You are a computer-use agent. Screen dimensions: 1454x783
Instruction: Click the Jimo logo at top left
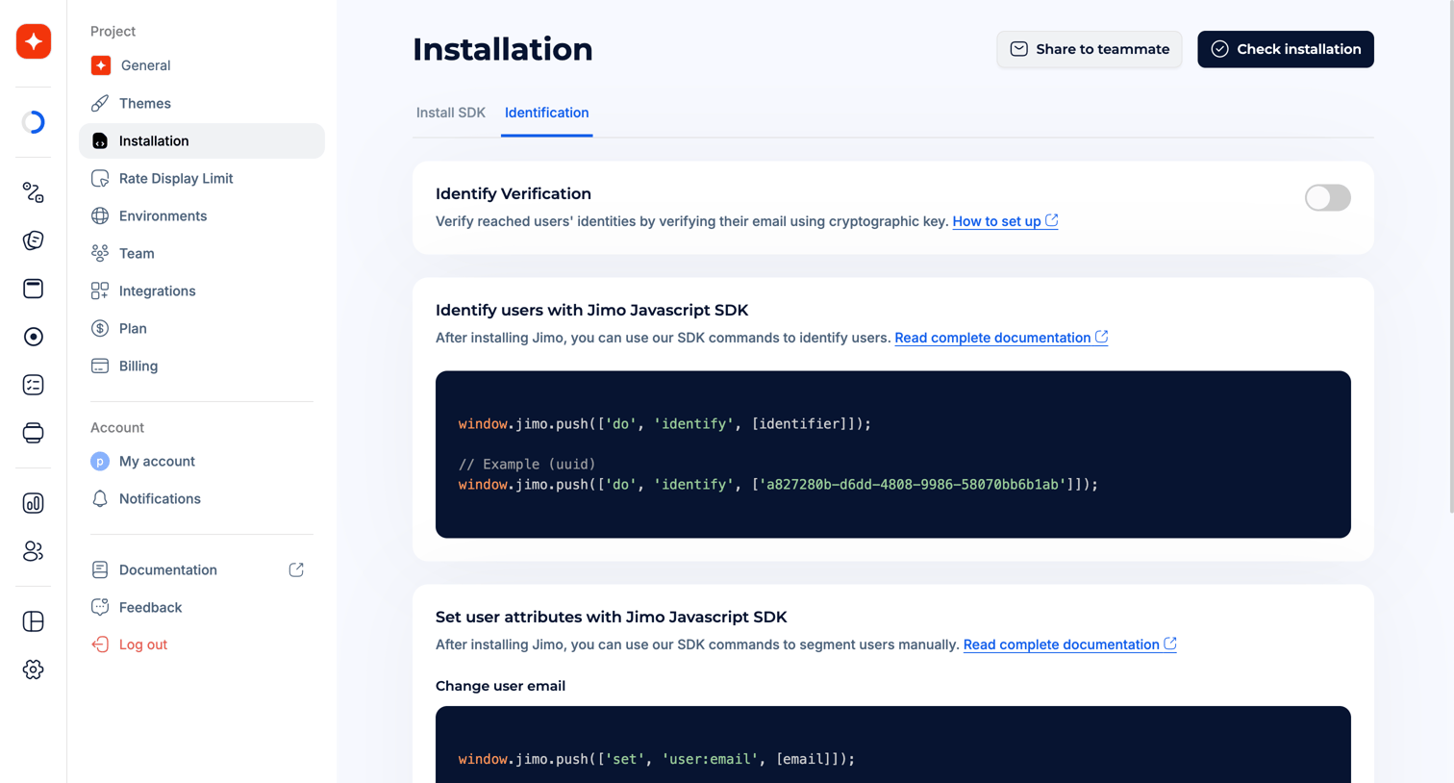tap(34, 41)
